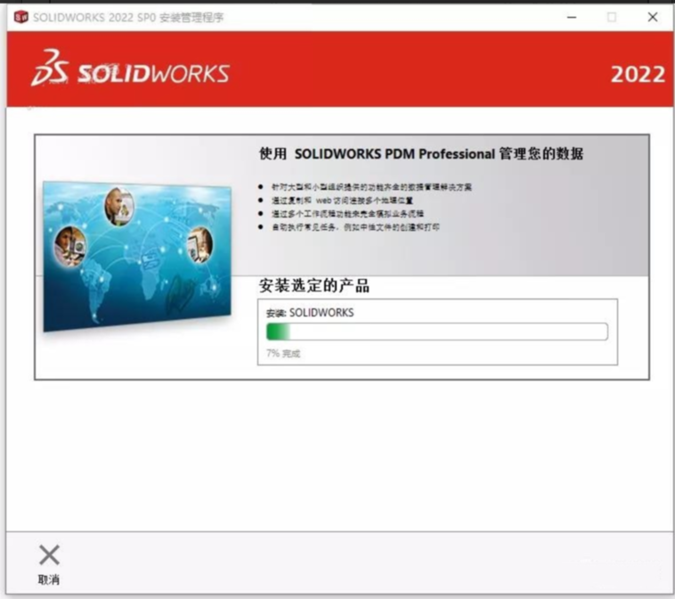This screenshot has height=599, width=675.
Task: Click the left portrait circle on map
Action: tap(70, 243)
